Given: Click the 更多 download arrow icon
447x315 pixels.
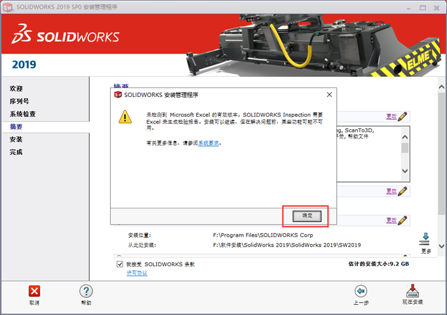Looking at the screenshot, I should (425, 239).
